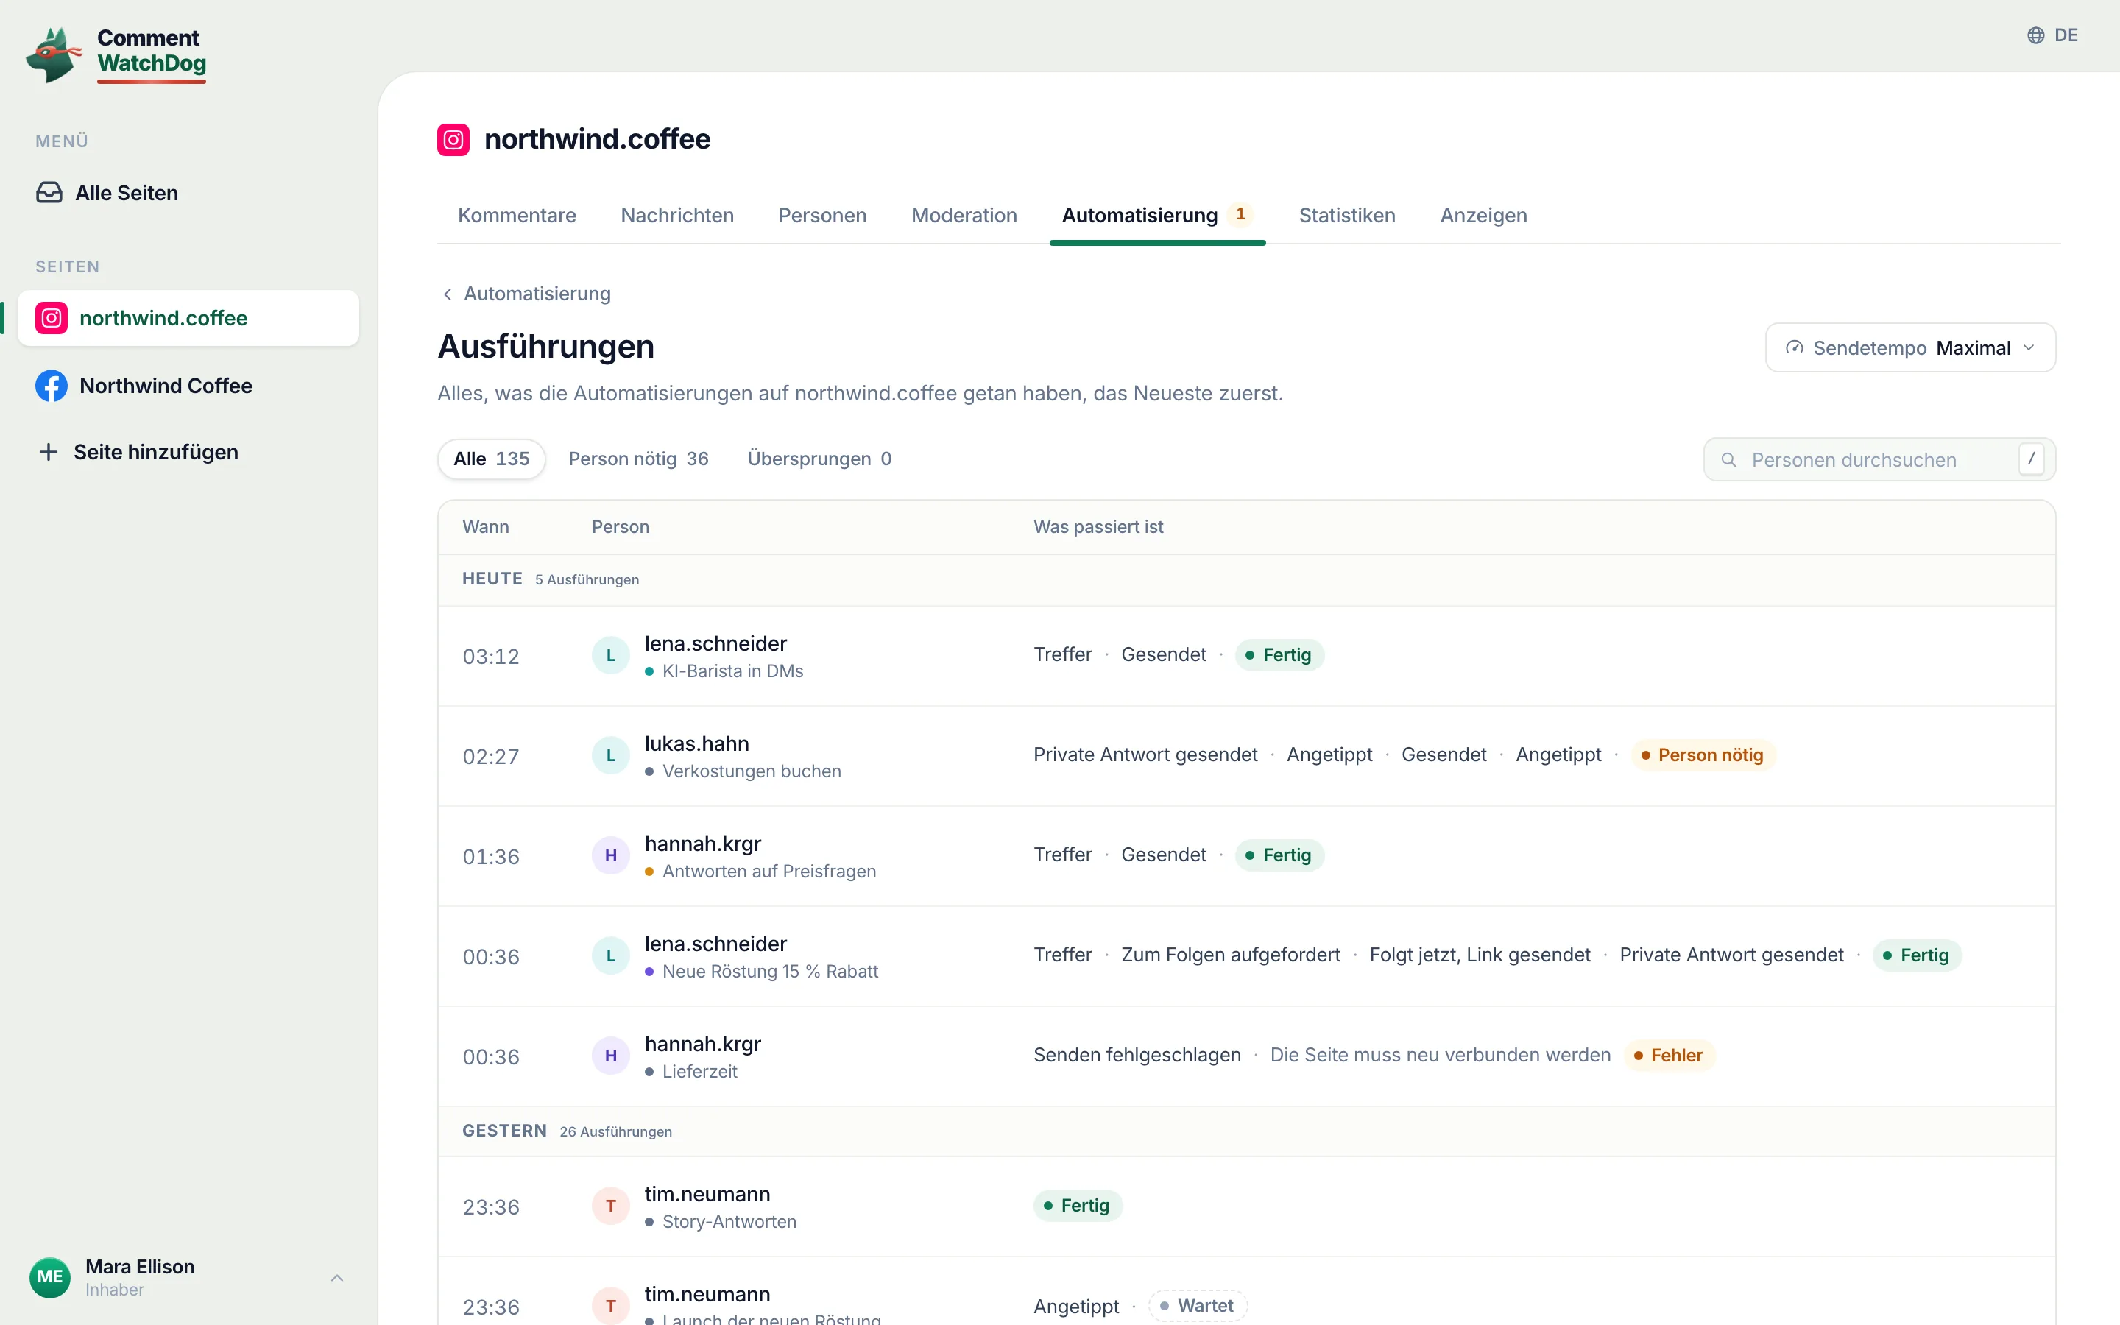This screenshot has height=1325, width=2120.
Task: Click the L avatar in the 03:12 row
Action: pyautogui.click(x=610, y=655)
